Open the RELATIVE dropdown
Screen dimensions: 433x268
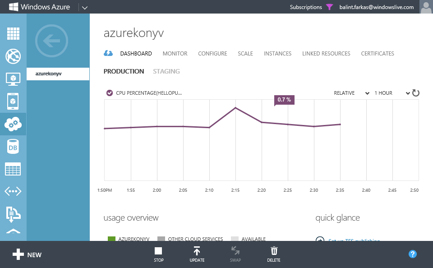pos(351,93)
